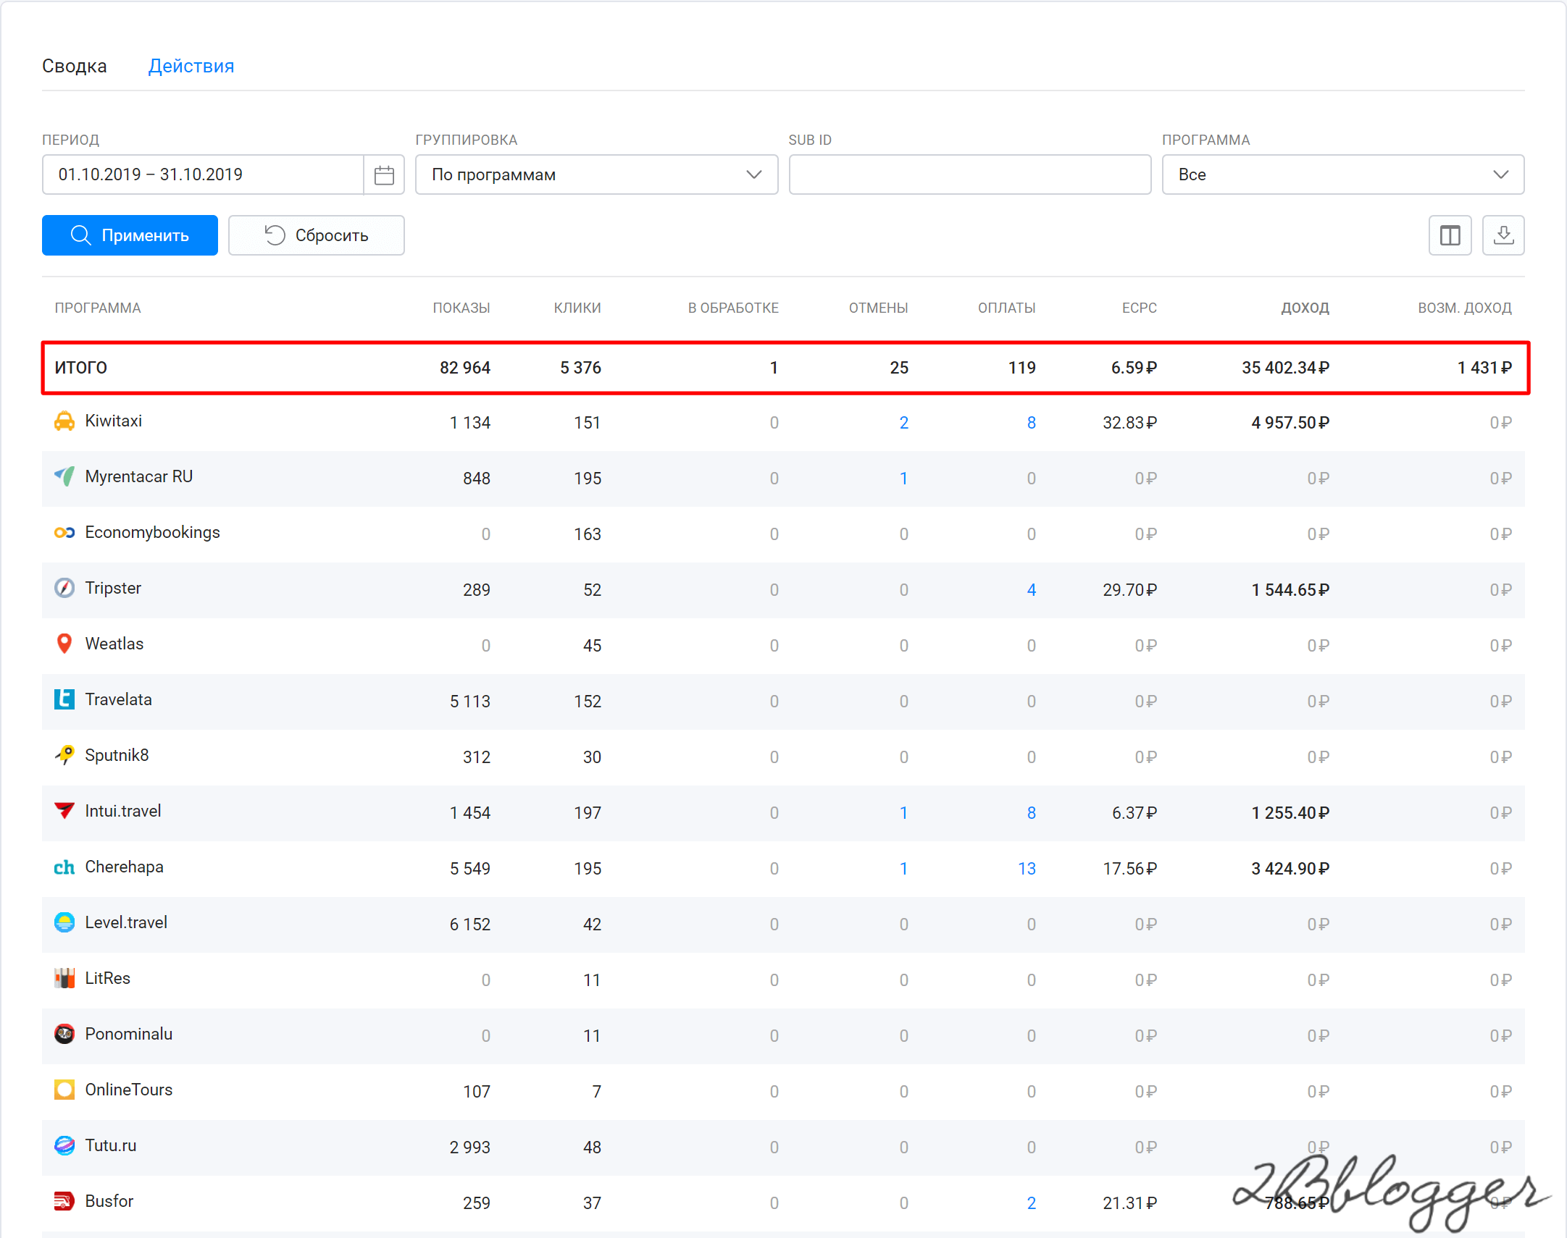Click Kiwitaxi income 4 957.50 ₽
Viewport: 1567px width, 1238px height.
pos(1290,423)
